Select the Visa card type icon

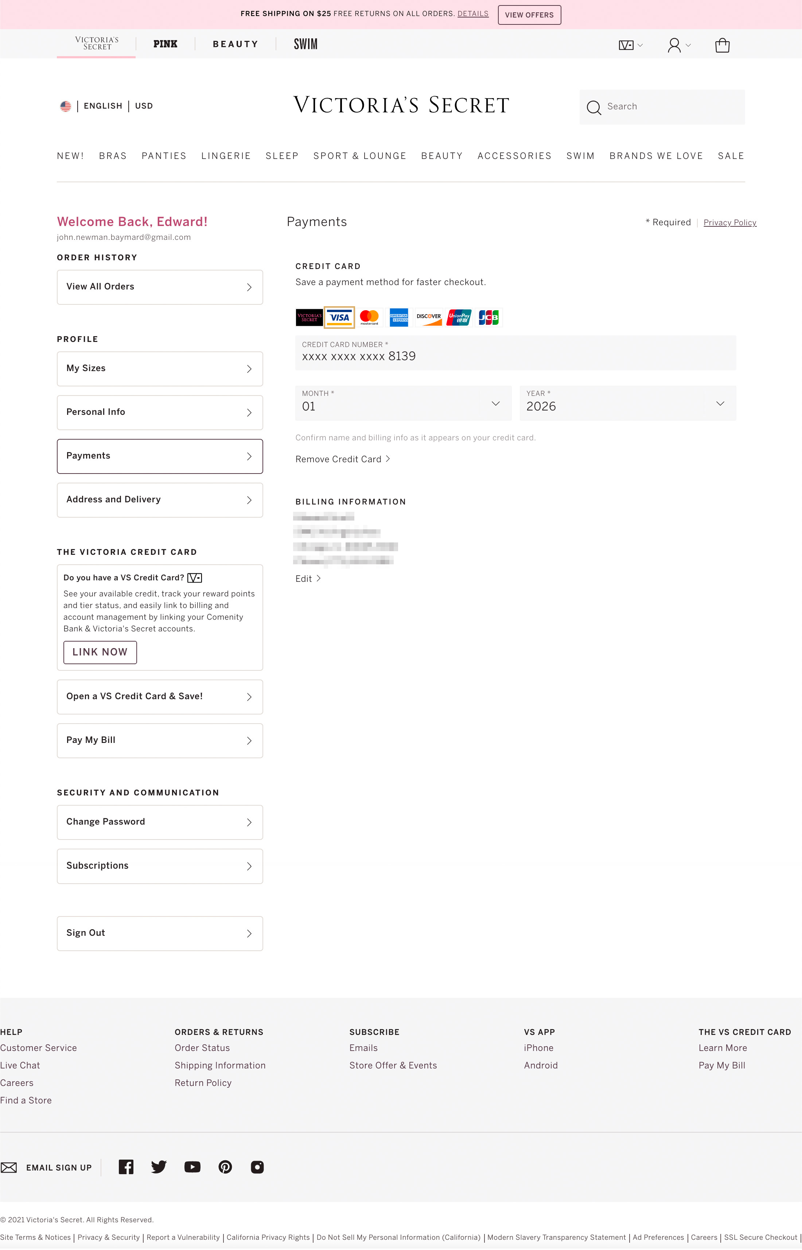click(x=339, y=317)
